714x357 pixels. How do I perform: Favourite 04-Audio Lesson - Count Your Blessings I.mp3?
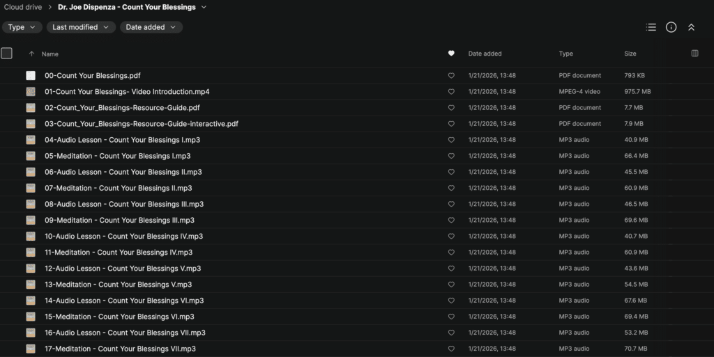(451, 140)
